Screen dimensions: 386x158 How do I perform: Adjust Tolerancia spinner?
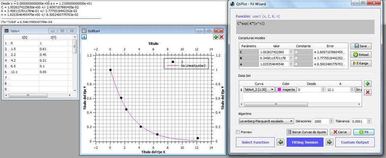(x=369, y=121)
